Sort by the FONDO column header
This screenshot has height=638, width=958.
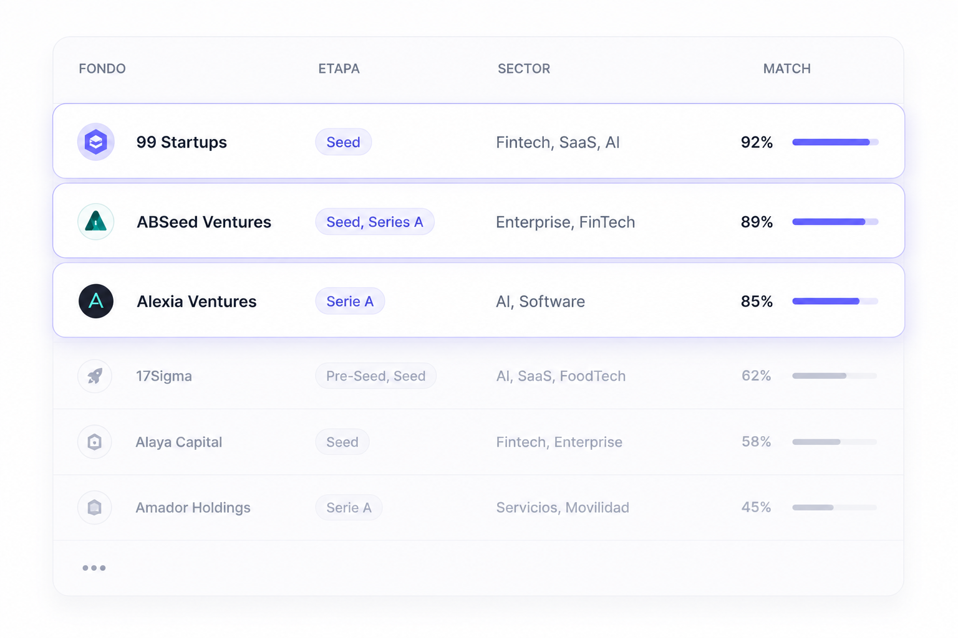coord(102,69)
